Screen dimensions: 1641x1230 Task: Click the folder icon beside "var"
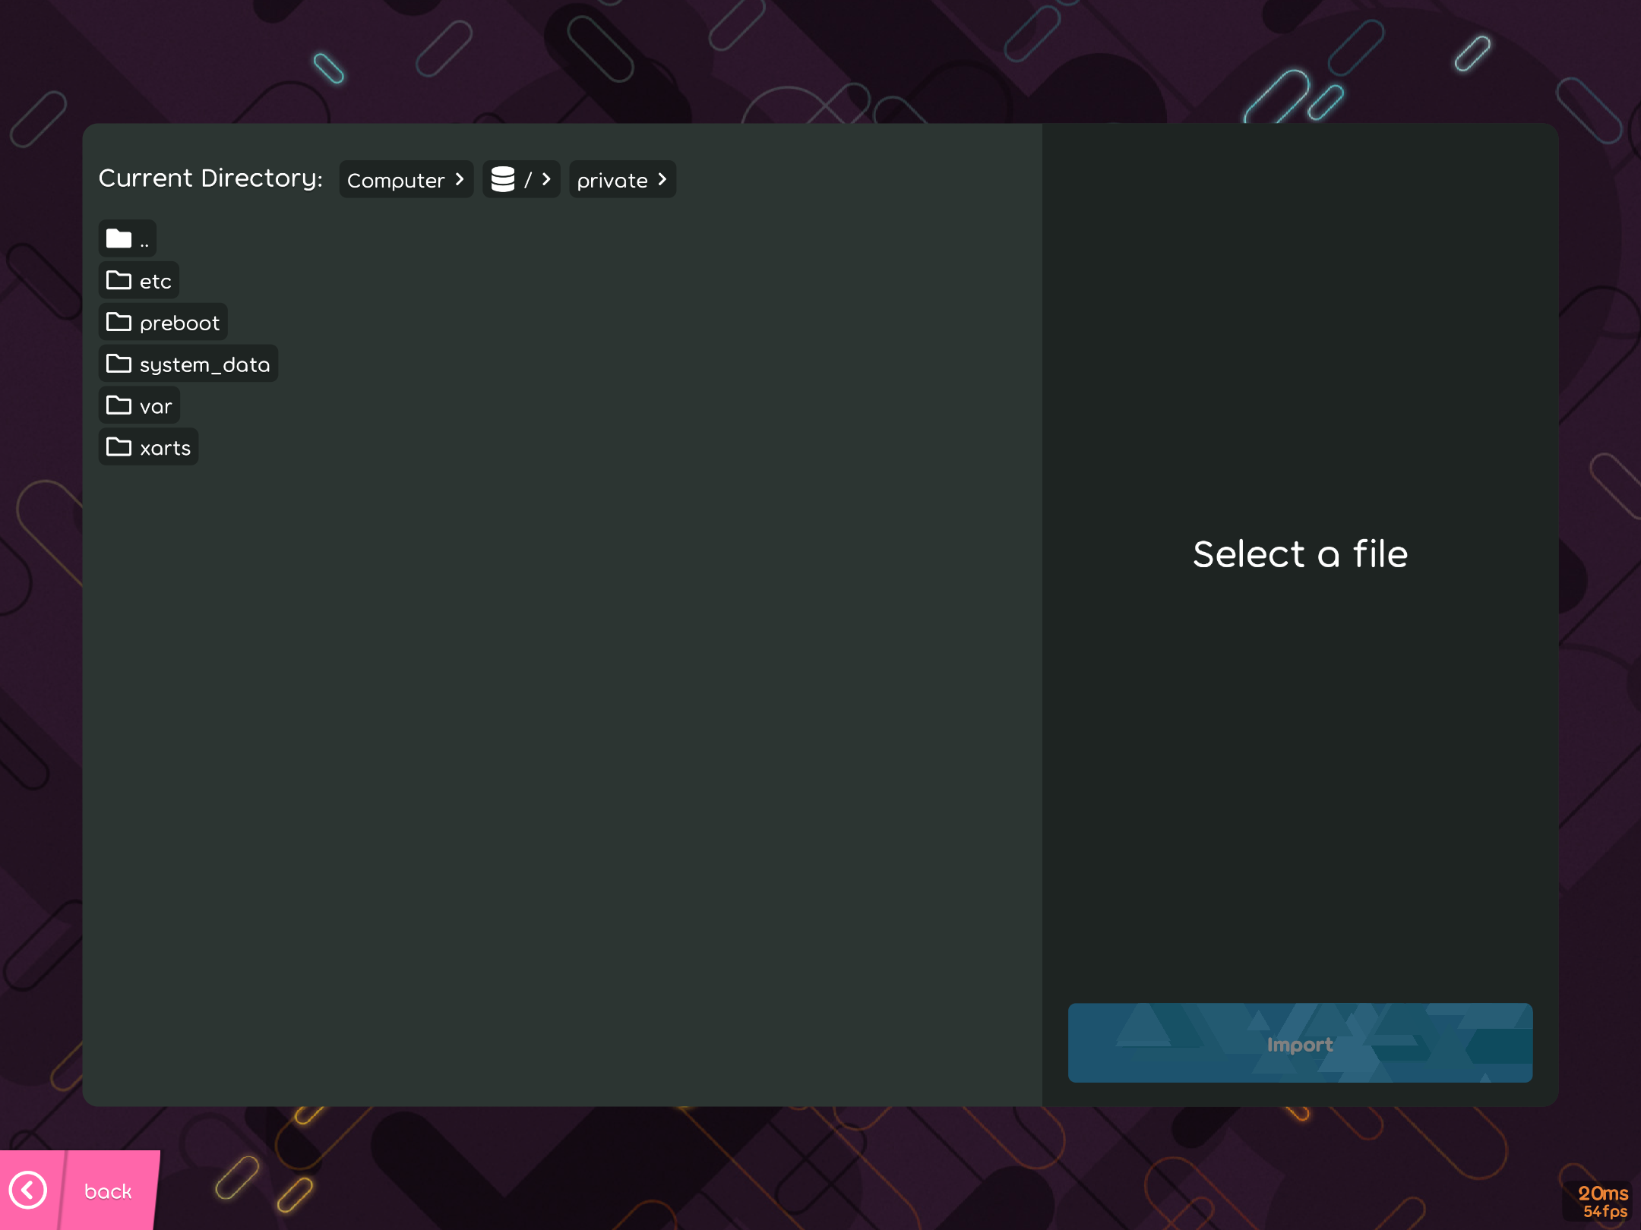pyautogui.click(x=119, y=405)
